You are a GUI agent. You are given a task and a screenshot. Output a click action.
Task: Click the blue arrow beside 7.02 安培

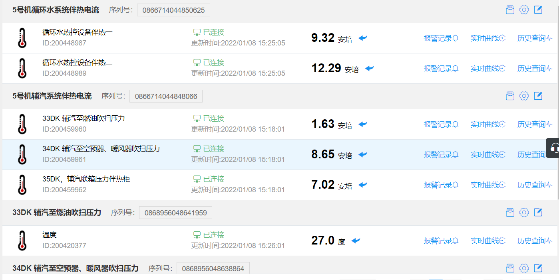363,185
